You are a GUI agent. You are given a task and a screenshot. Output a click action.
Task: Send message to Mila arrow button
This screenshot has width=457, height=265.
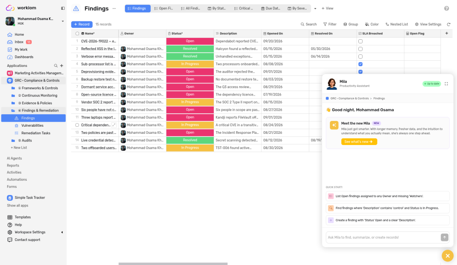pos(444,237)
